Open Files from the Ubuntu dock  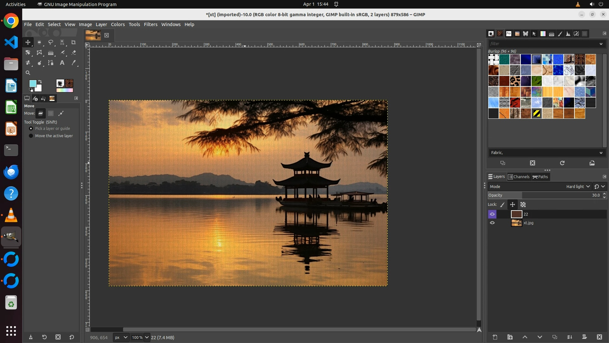(11, 64)
